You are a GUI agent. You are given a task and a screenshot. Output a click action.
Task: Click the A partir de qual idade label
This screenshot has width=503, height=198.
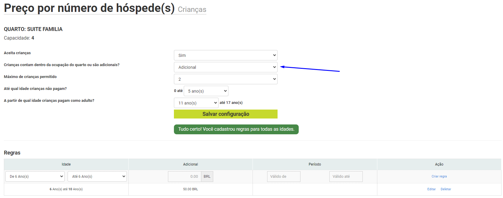coord(49,101)
